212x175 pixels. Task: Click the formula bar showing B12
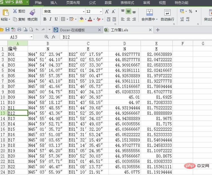[x=136, y=37]
